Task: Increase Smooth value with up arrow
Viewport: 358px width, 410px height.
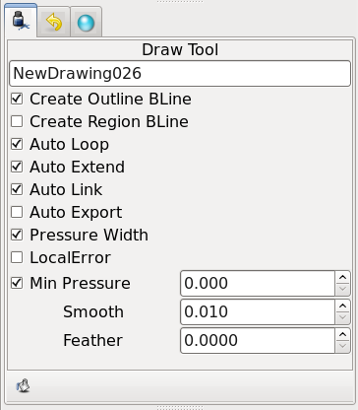Action: click(342, 307)
